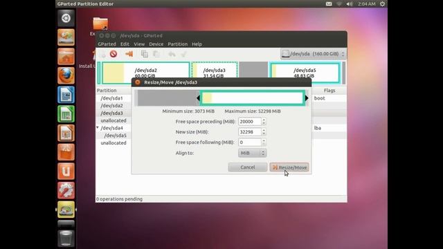Click the New size input field
This screenshot has height=249, width=443.
tap(250, 132)
